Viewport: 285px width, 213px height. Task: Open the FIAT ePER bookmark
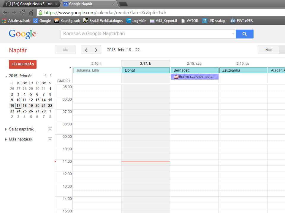(x=242, y=21)
